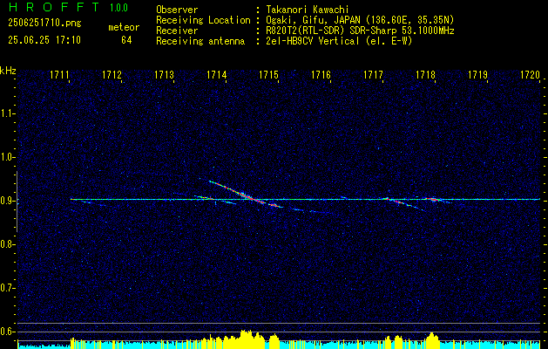Image resolution: width=548 pixels, height=349 pixels.
Task: Select the Ogaki, Gifu, JAPAN location text
Action: click(360, 20)
